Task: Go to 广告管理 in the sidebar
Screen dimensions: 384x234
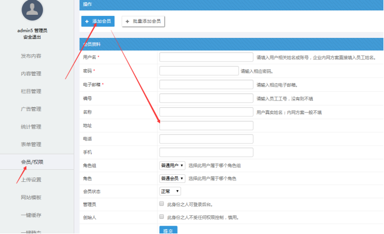Action: point(31,109)
